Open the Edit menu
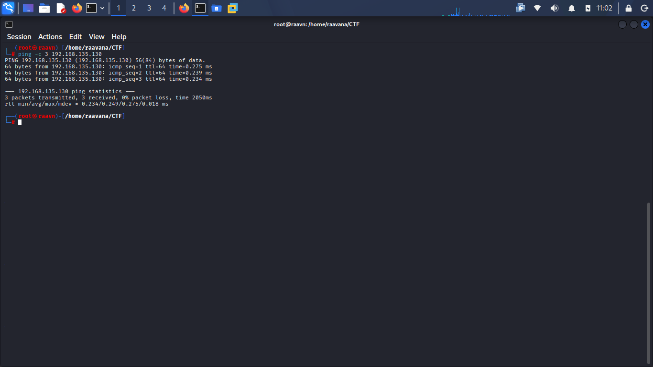 click(x=76, y=37)
